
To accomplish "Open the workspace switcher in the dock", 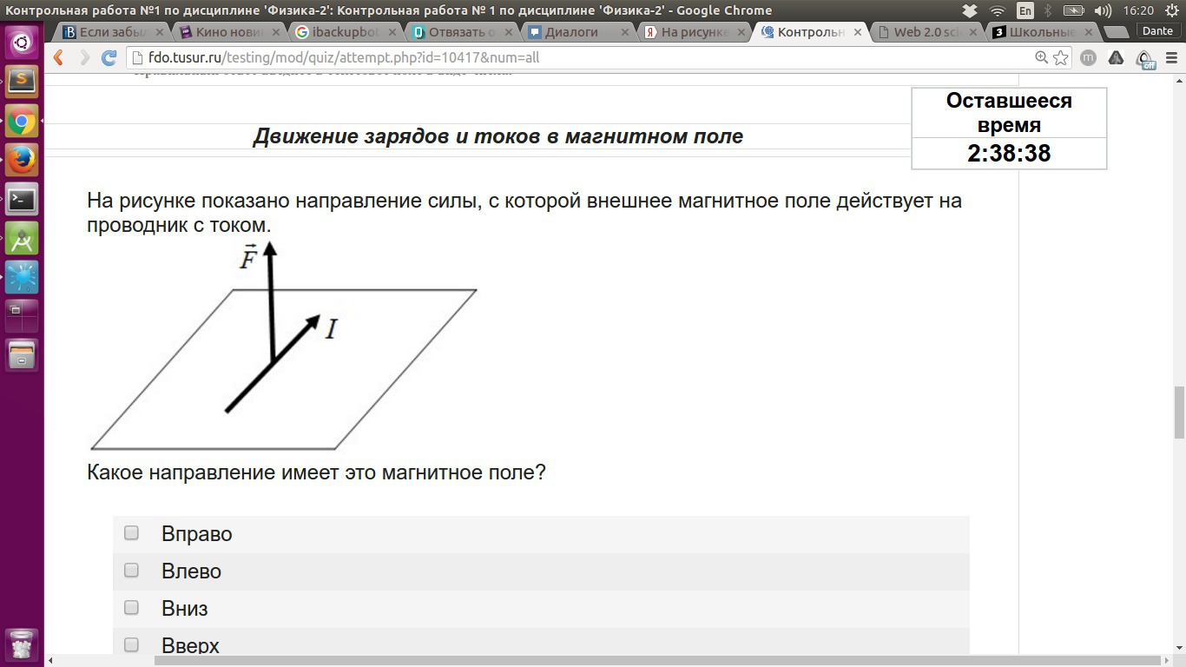I will pyautogui.click(x=22, y=317).
